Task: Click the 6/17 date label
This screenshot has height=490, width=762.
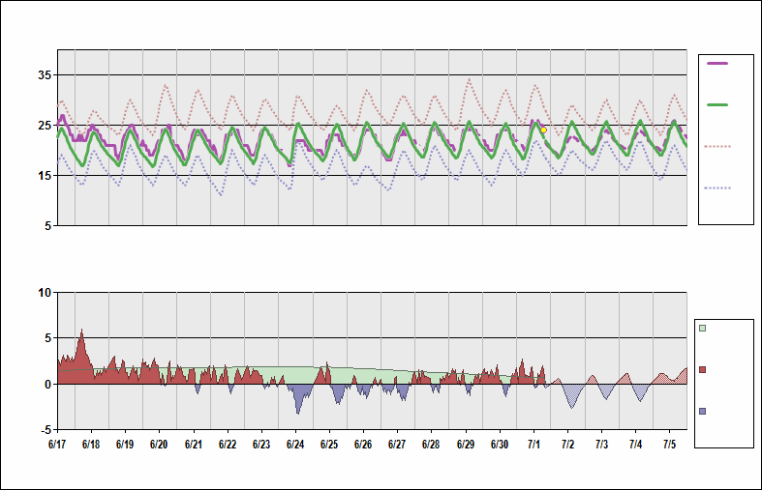Action: (57, 445)
